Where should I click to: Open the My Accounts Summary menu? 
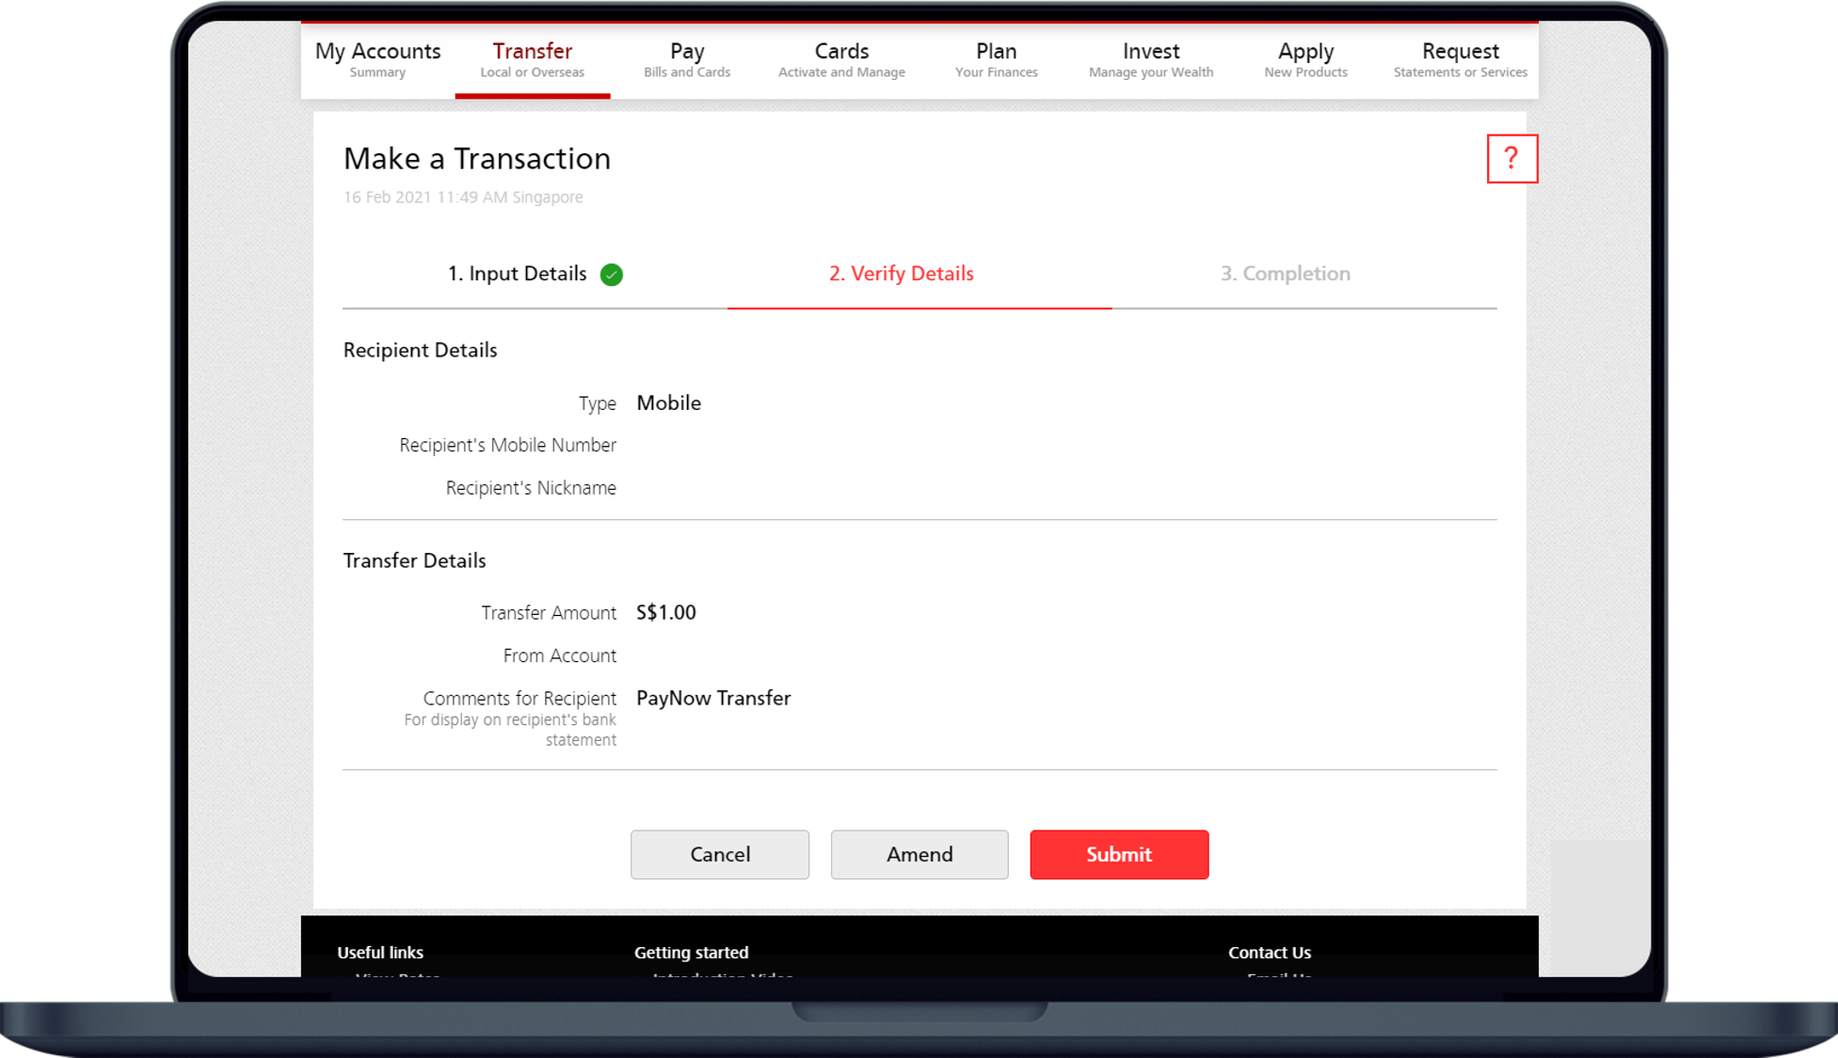click(x=377, y=59)
